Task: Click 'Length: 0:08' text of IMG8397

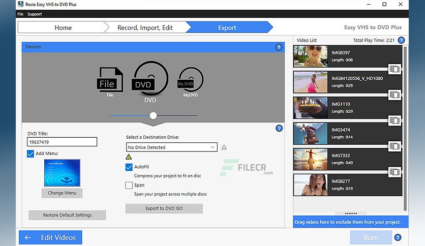Action: click(x=342, y=60)
